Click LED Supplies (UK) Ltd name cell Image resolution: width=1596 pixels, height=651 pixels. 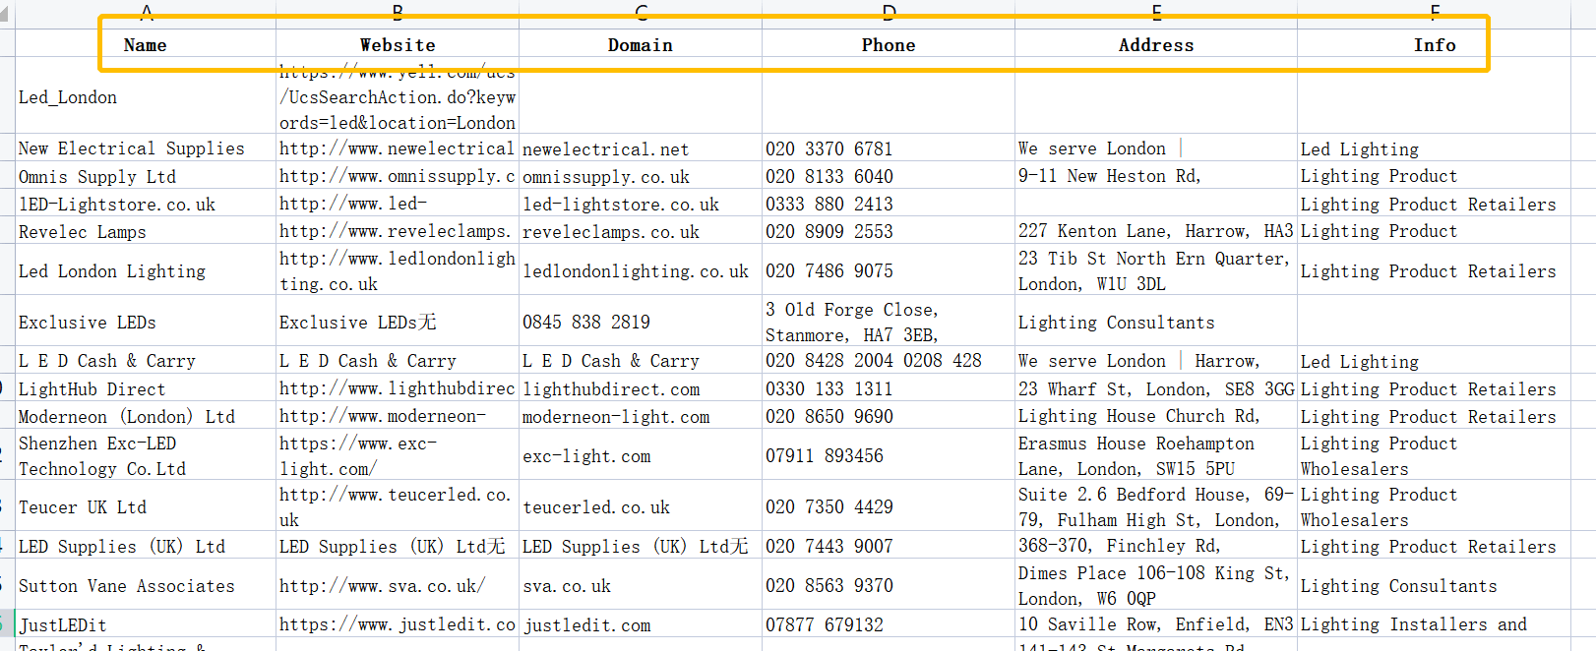pos(146,546)
